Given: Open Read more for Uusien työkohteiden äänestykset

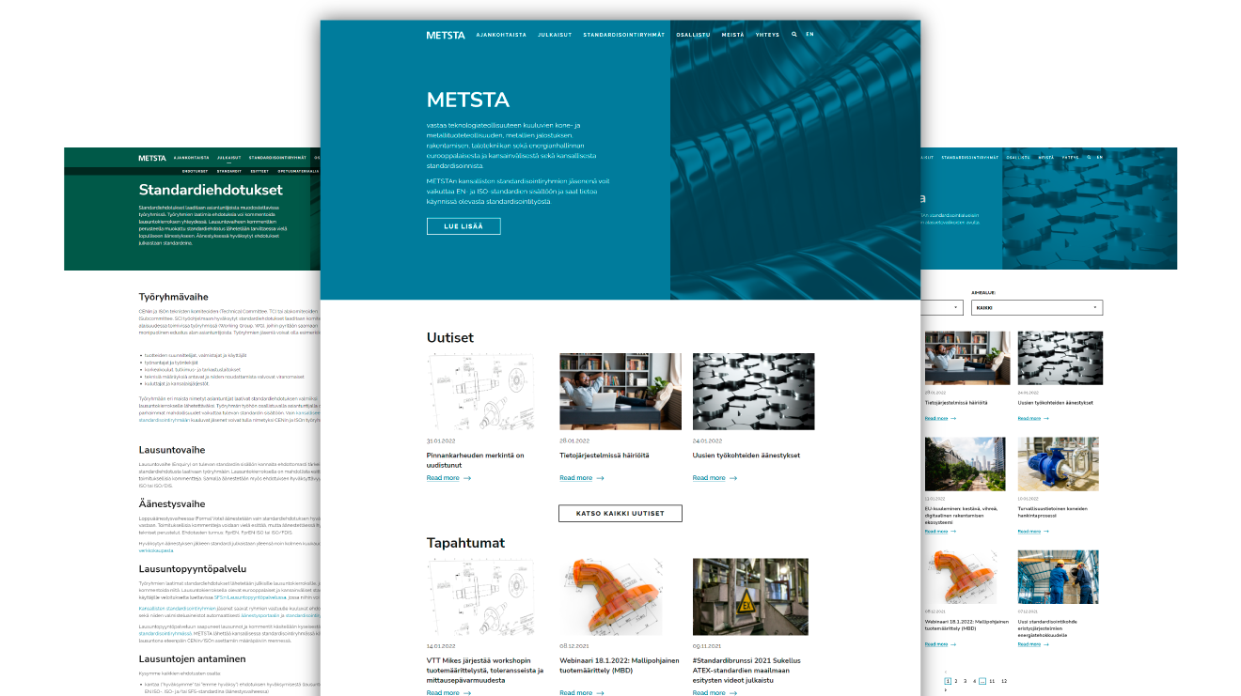Looking at the screenshot, I should pos(708,478).
